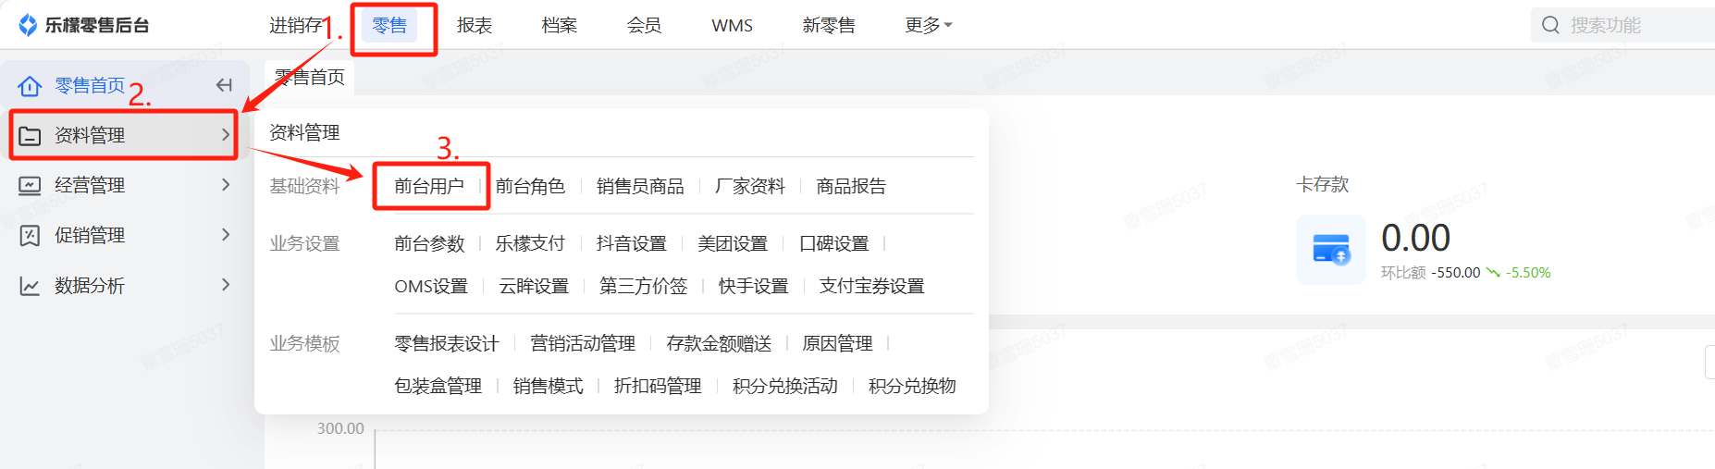The height and width of the screenshot is (469, 1715).
Task: Open 商品报告 link
Action: click(851, 186)
